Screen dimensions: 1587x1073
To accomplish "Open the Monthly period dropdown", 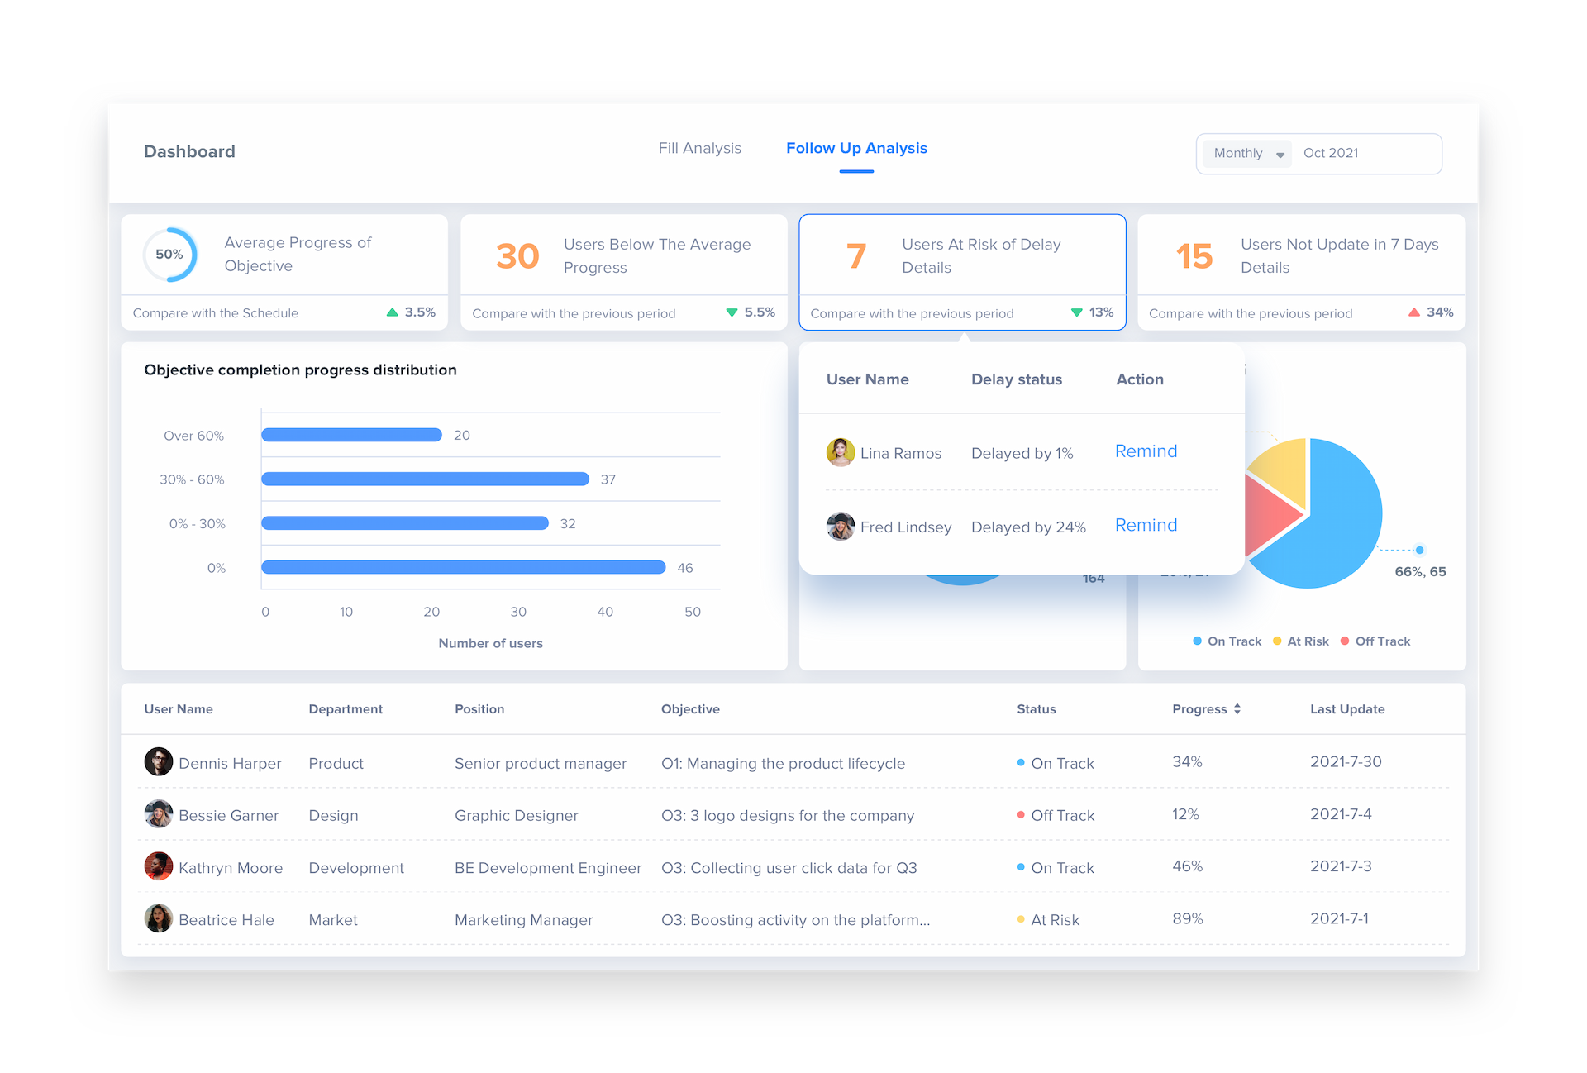I will click(1248, 153).
